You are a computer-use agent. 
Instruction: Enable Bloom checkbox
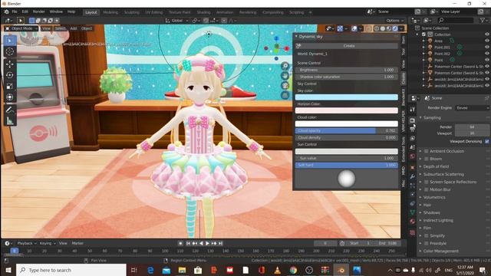pos(427,159)
